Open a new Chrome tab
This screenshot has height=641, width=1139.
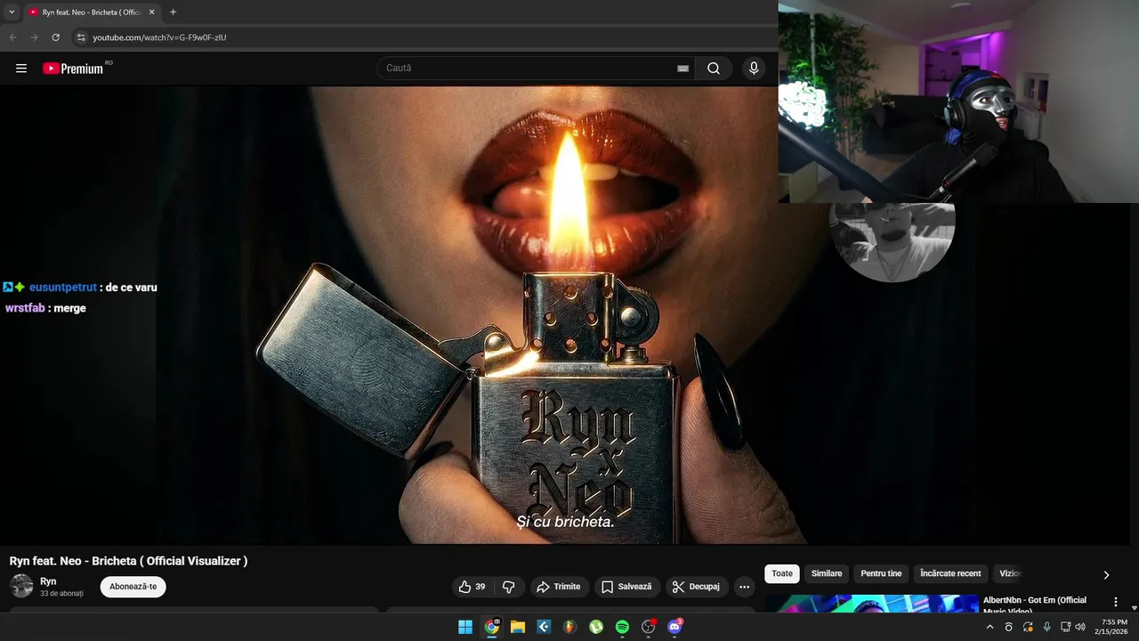pos(173,12)
